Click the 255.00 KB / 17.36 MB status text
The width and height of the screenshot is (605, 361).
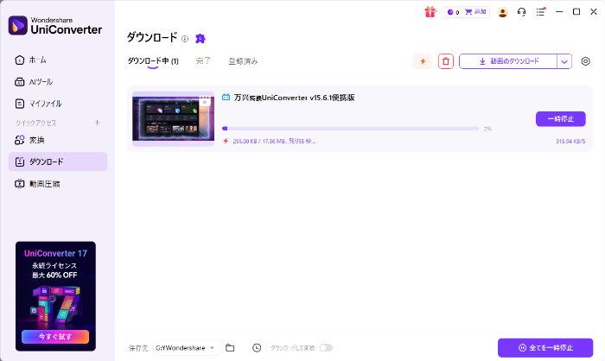click(274, 141)
